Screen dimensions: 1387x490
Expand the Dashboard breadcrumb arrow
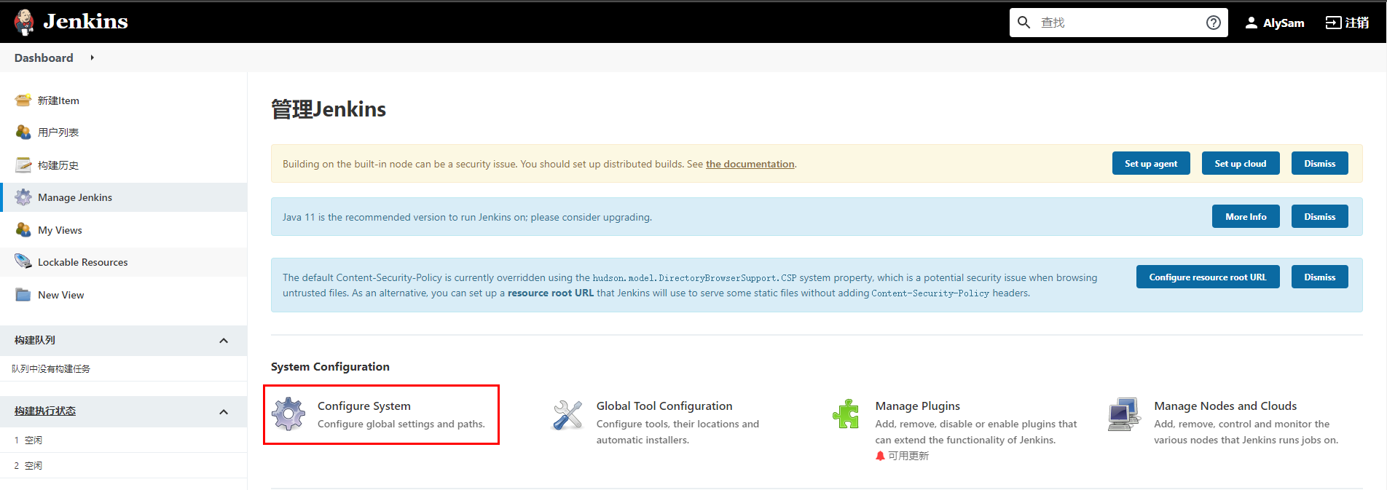click(93, 58)
